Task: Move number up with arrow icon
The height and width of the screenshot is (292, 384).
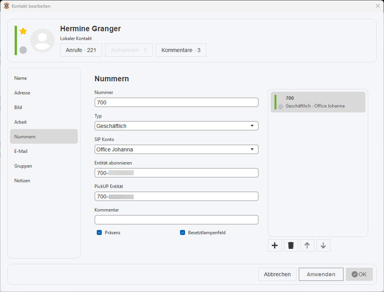Action: (307, 245)
